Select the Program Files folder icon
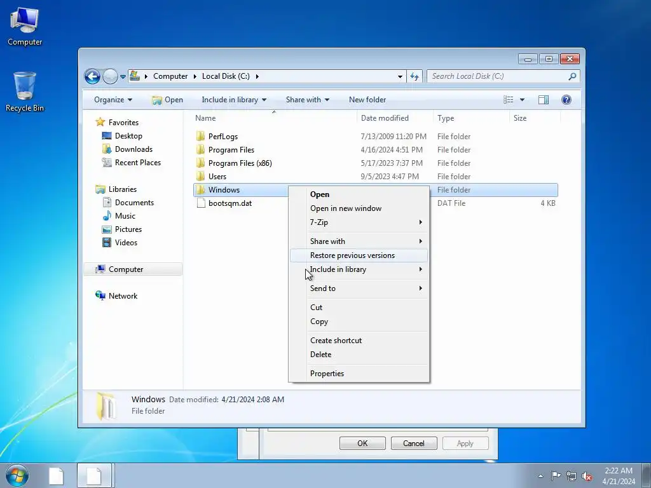The height and width of the screenshot is (488, 651). [x=200, y=150]
